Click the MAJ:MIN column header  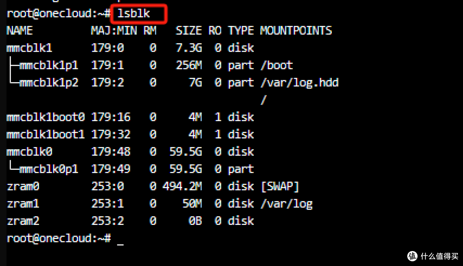114,31
